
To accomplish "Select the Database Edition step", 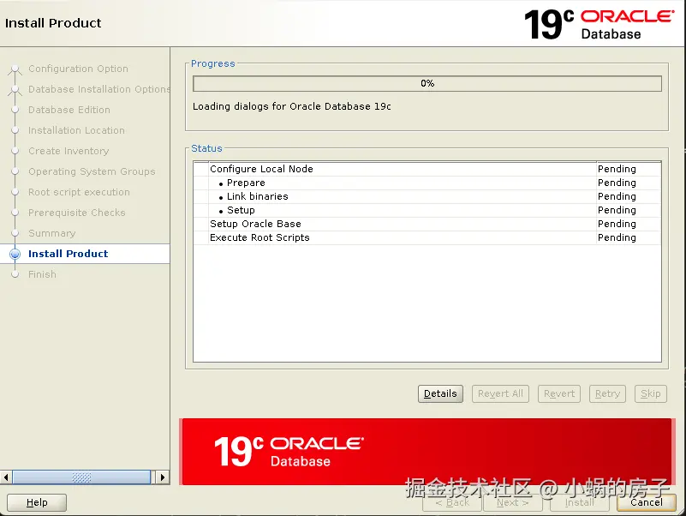I will [x=69, y=110].
